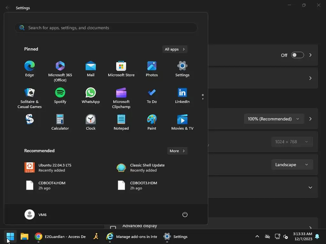Click the Windows Start button on taskbar
The height and width of the screenshot is (244, 326).
[x=10, y=236]
